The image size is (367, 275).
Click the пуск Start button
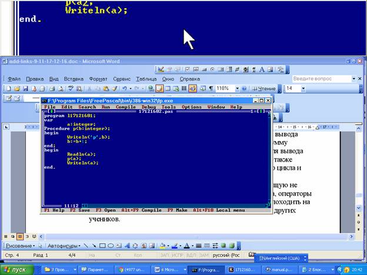(17, 270)
